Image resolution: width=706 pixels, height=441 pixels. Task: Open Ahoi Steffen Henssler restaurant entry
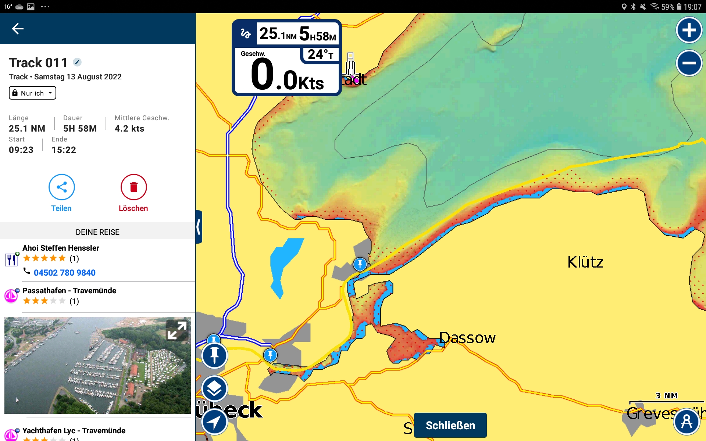point(61,248)
